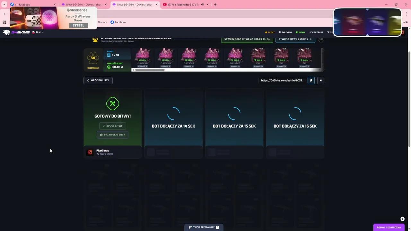
Task: Open the KONTRAKT menu item
Action: [316, 32]
